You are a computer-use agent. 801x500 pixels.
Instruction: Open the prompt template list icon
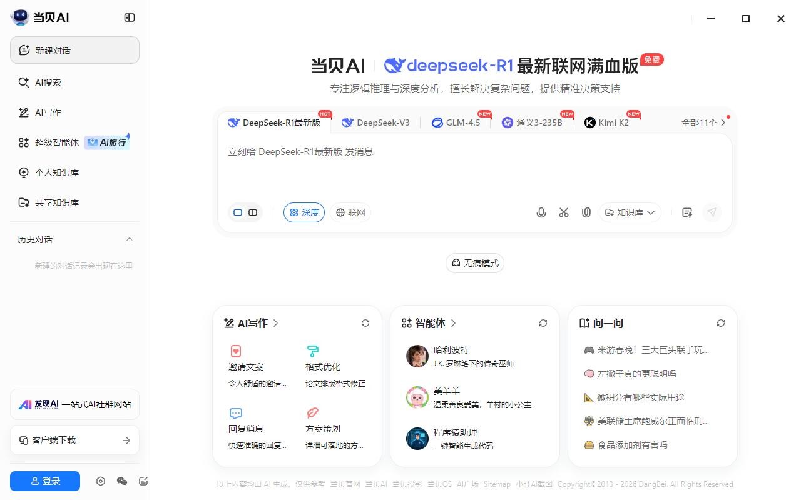pyautogui.click(x=687, y=212)
